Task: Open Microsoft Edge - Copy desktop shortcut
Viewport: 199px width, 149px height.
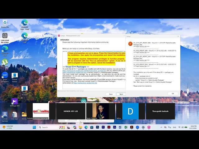Action: [25, 25]
